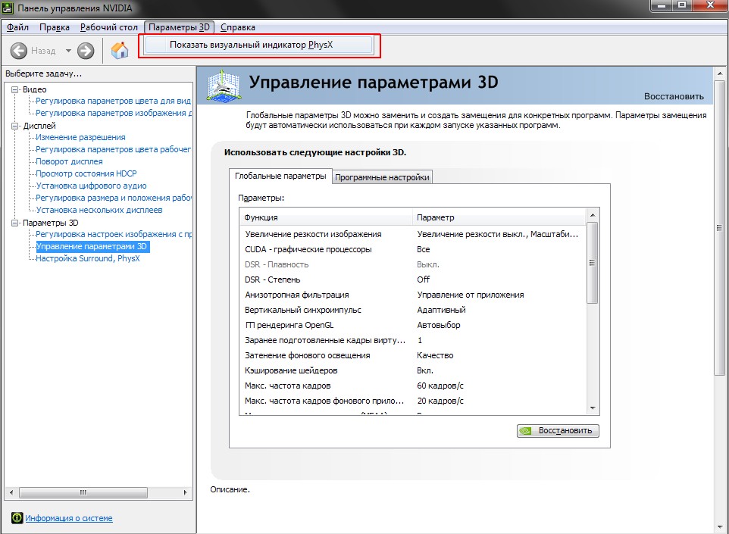This screenshot has height=534, width=729.
Task: Click the Функция column header
Action: pos(326,217)
